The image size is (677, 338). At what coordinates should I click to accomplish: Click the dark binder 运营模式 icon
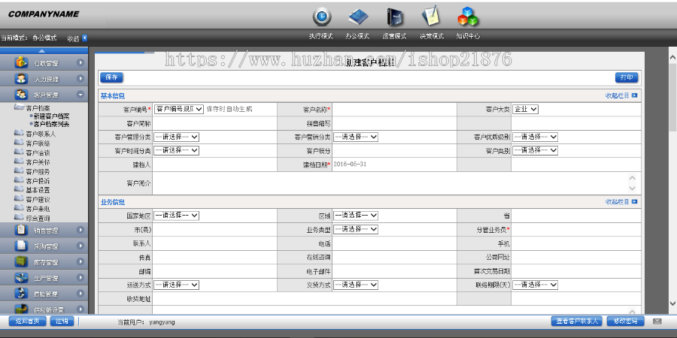(x=395, y=17)
